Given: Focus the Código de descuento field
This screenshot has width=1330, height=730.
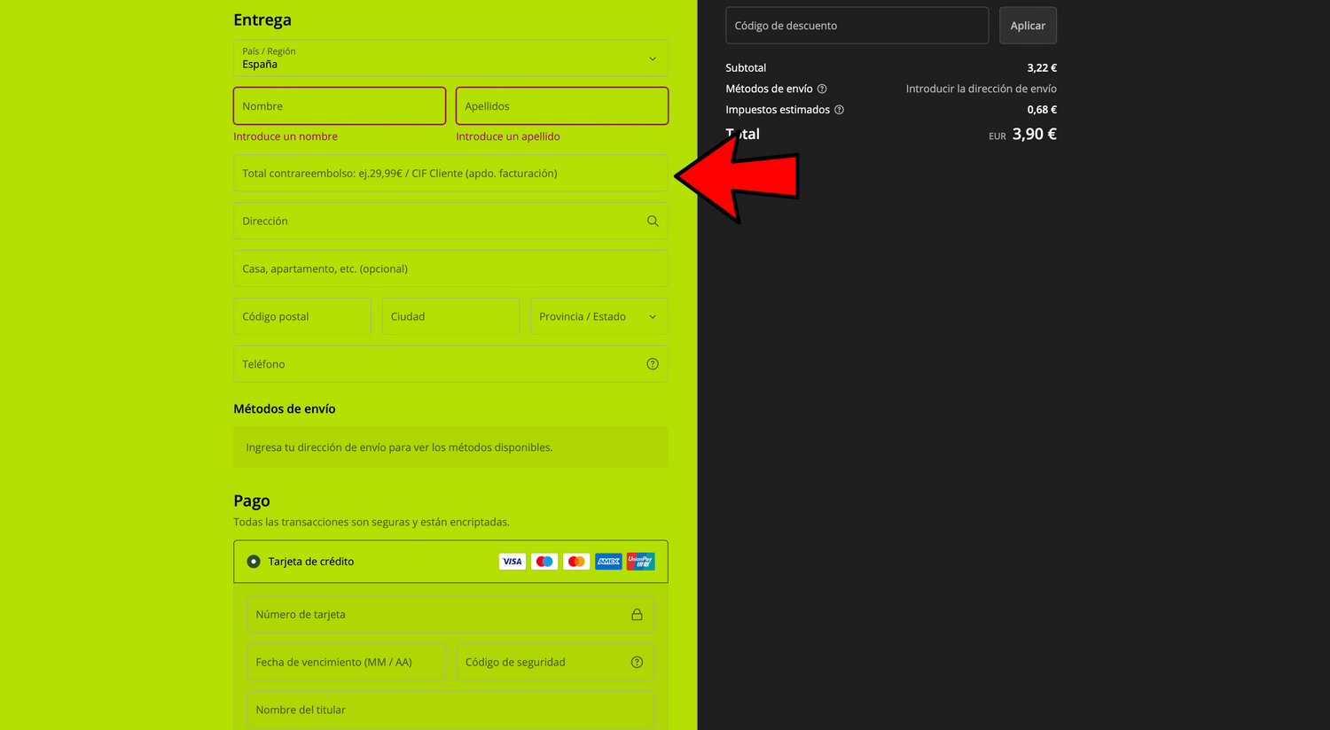Looking at the screenshot, I should [x=857, y=26].
